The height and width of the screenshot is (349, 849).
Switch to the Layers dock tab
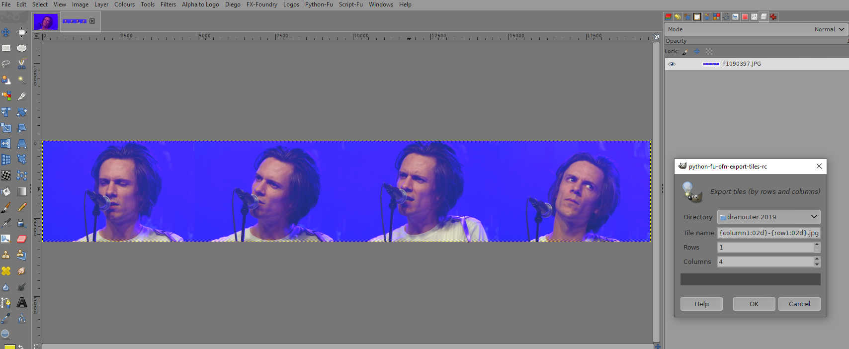pos(764,17)
